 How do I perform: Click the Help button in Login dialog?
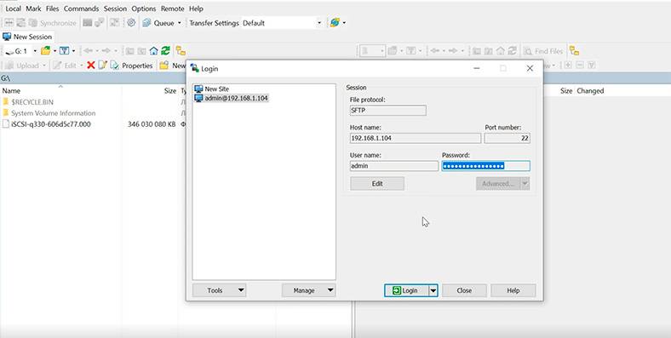(513, 290)
